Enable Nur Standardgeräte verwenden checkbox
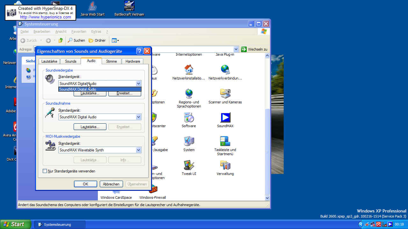Viewport: 408px width, 229px height. click(45, 171)
